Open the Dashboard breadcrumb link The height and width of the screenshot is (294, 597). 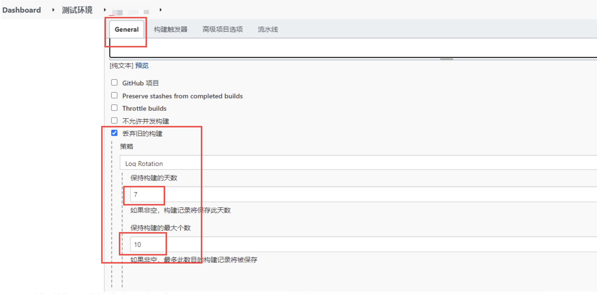[x=22, y=10]
